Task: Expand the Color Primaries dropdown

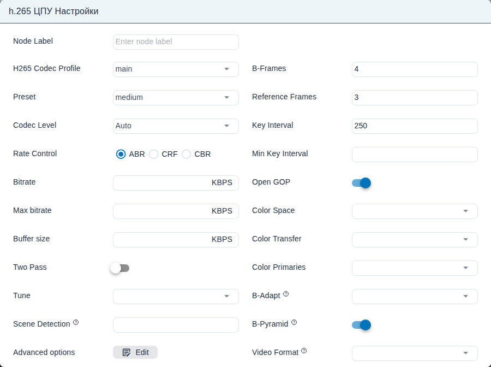Action: [x=415, y=268]
